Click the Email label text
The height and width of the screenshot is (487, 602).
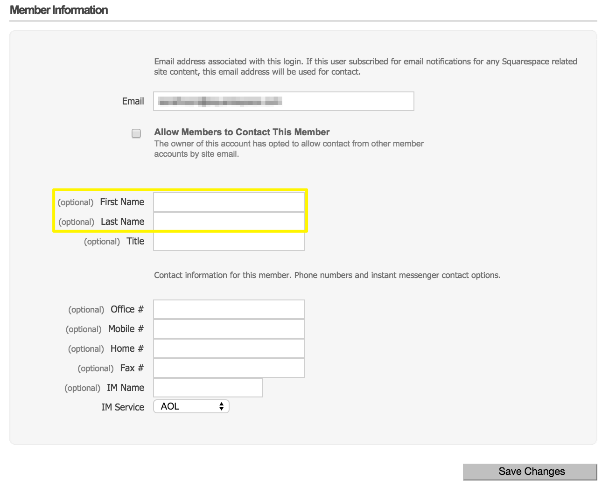pyautogui.click(x=133, y=101)
